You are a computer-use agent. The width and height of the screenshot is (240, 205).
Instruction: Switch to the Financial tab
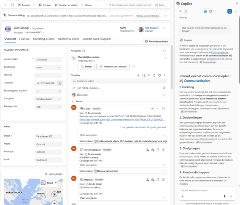coord(24,39)
